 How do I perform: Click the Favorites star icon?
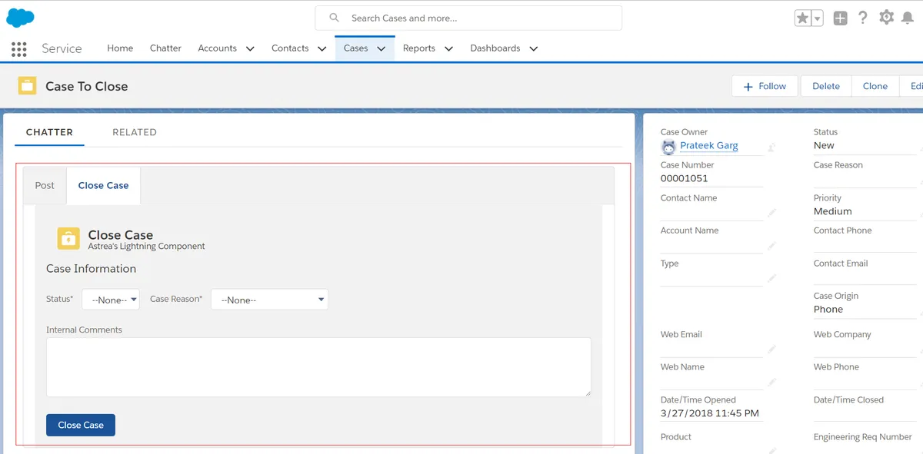(x=803, y=18)
